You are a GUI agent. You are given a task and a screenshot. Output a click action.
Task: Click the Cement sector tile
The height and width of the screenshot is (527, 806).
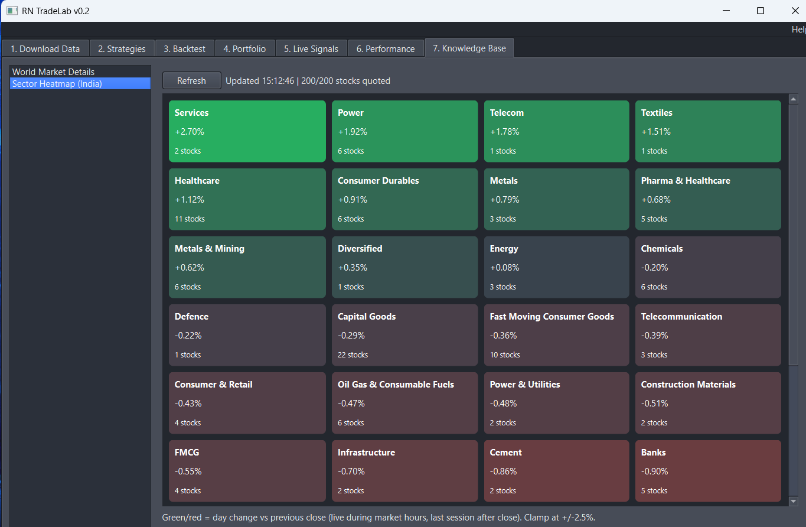coord(557,471)
